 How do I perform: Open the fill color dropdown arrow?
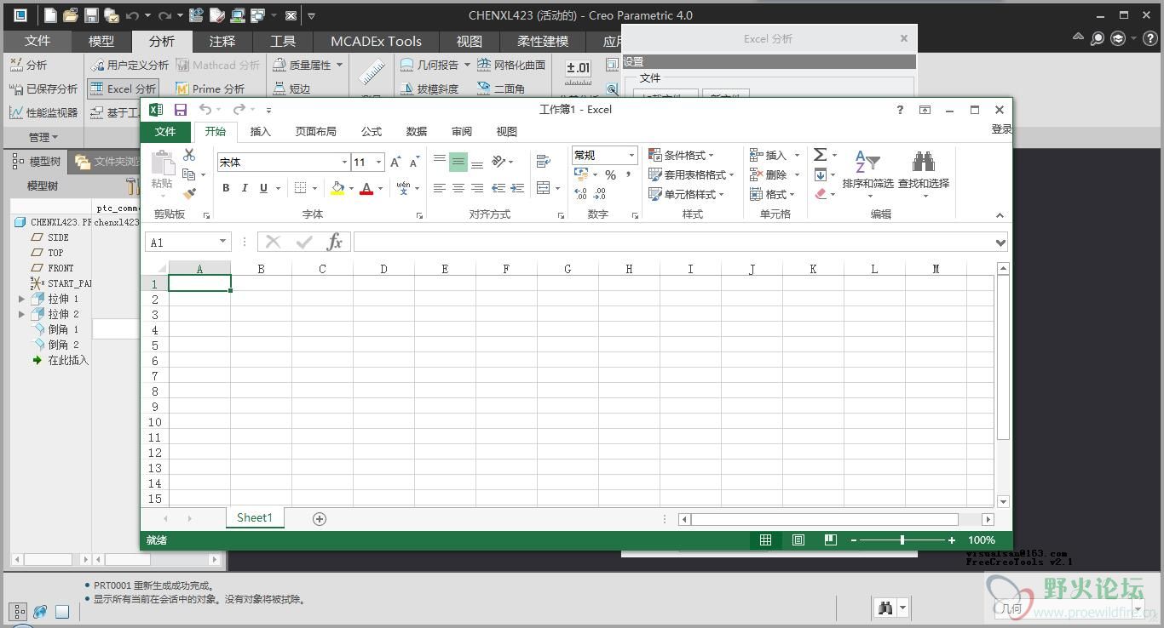(x=351, y=189)
